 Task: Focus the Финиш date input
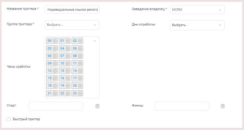pyautogui.click(x=182, y=106)
